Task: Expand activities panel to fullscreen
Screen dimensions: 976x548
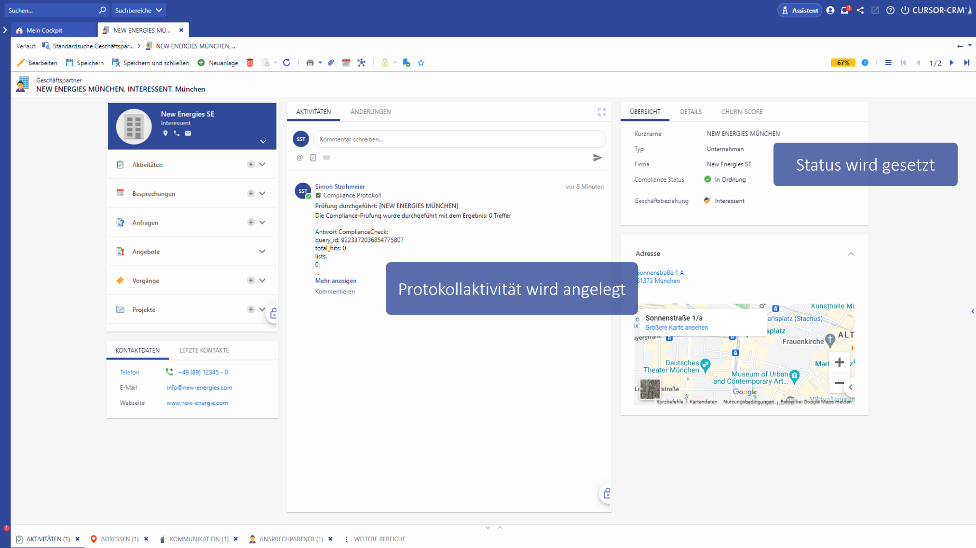Action: pyautogui.click(x=601, y=112)
